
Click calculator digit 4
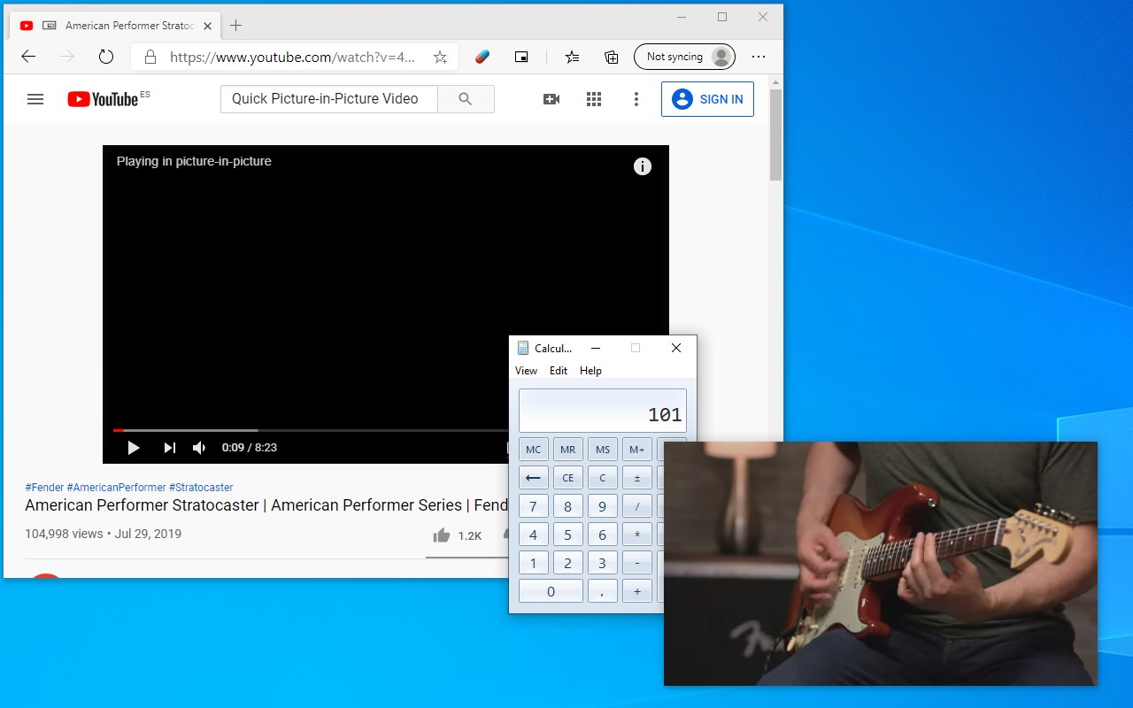(x=533, y=535)
